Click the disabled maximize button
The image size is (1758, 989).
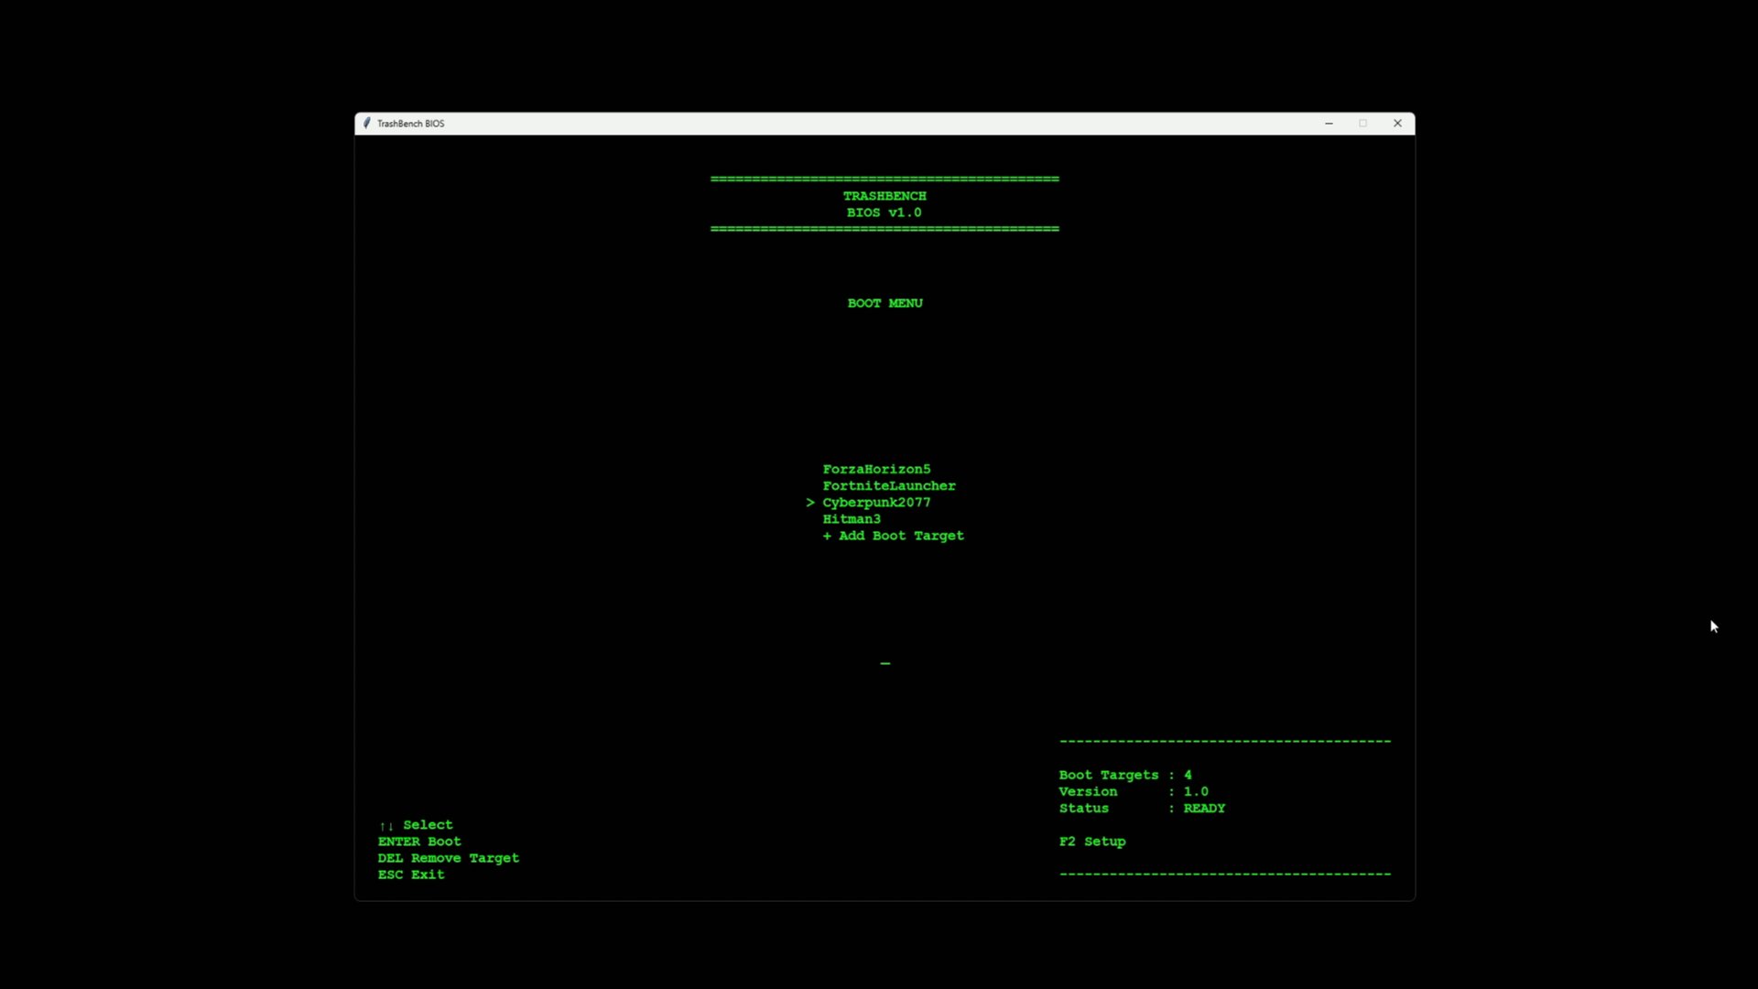coord(1362,124)
